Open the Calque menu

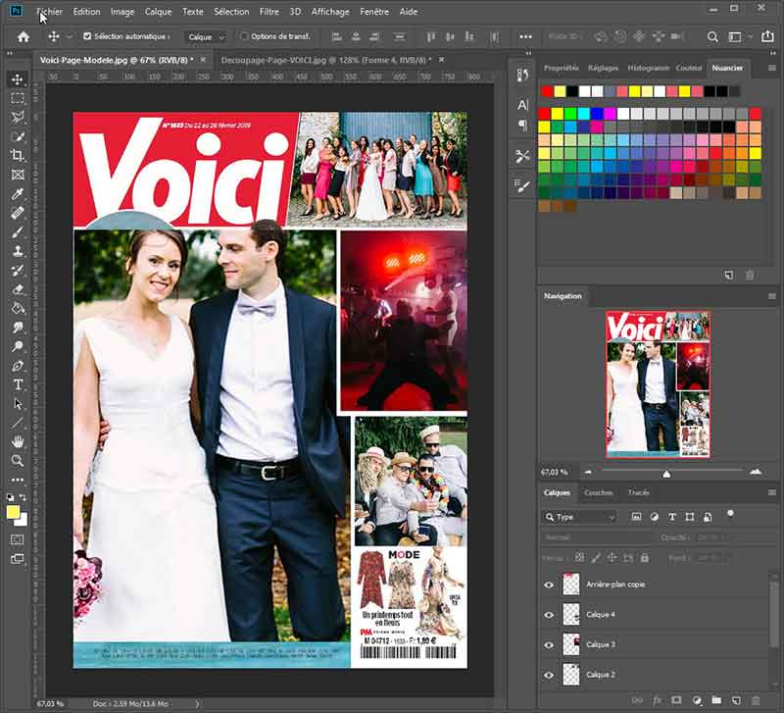pyautogui.click(x=158, y=11)
